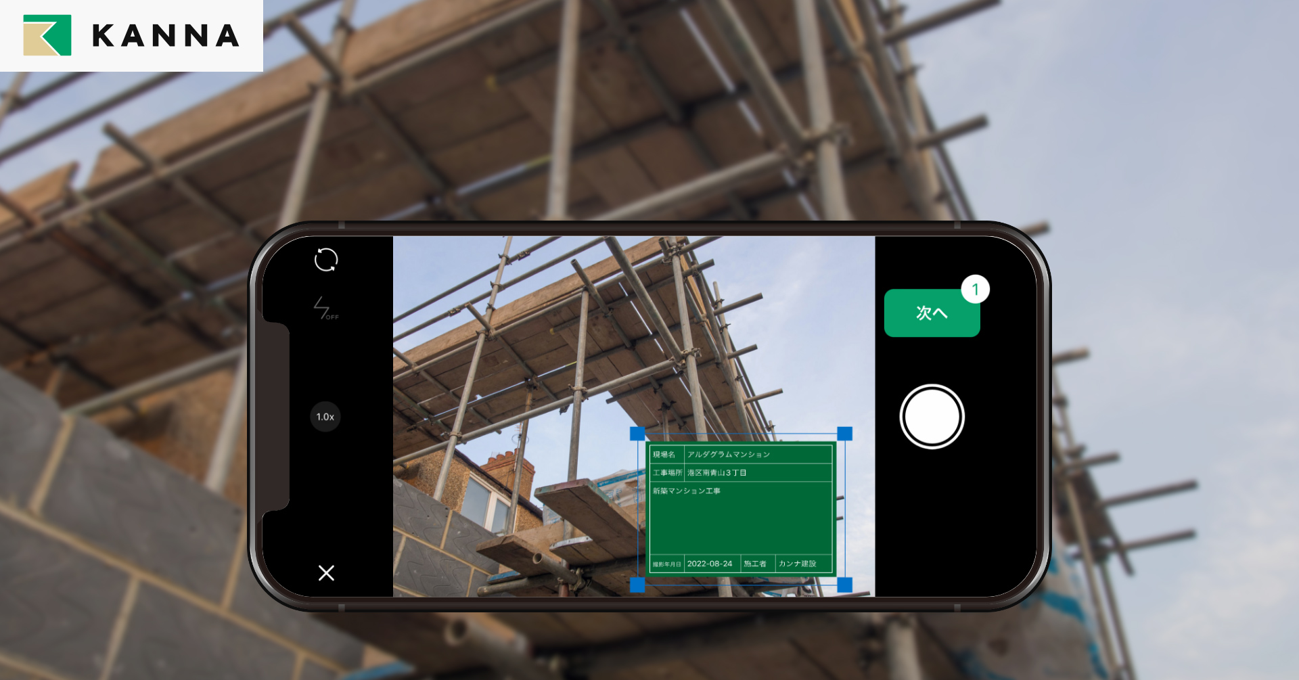Click the 現場名 label on the blackboard
The width and height of the screenshot is (1299, 680).
(x=664, y=455)
